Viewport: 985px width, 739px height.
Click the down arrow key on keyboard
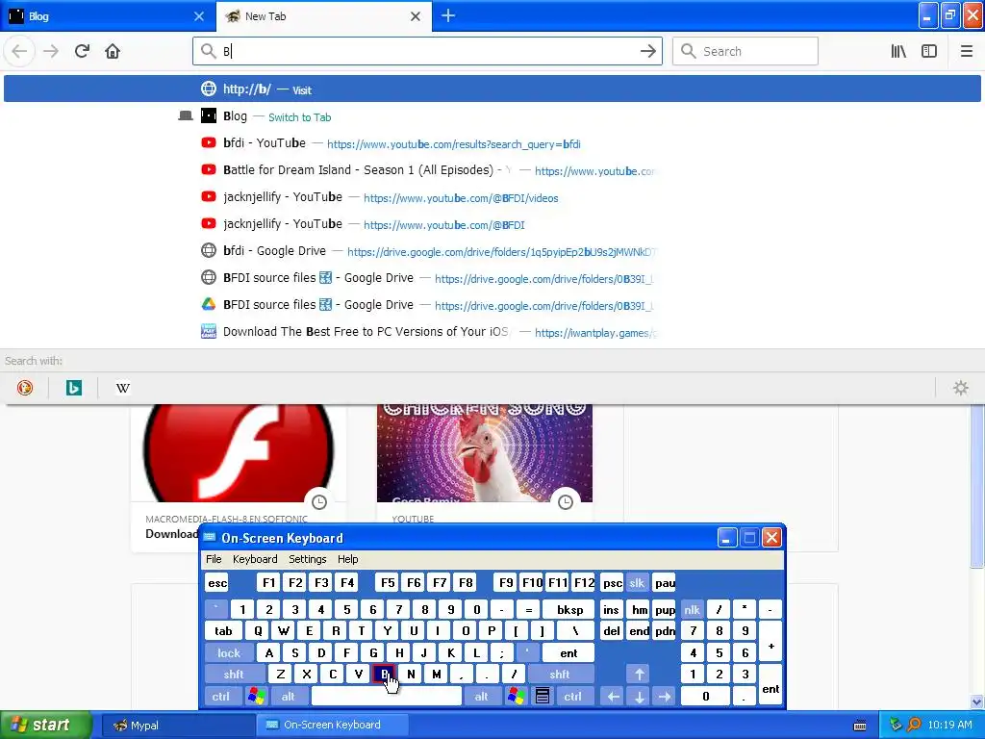click(x=639, y=696)
